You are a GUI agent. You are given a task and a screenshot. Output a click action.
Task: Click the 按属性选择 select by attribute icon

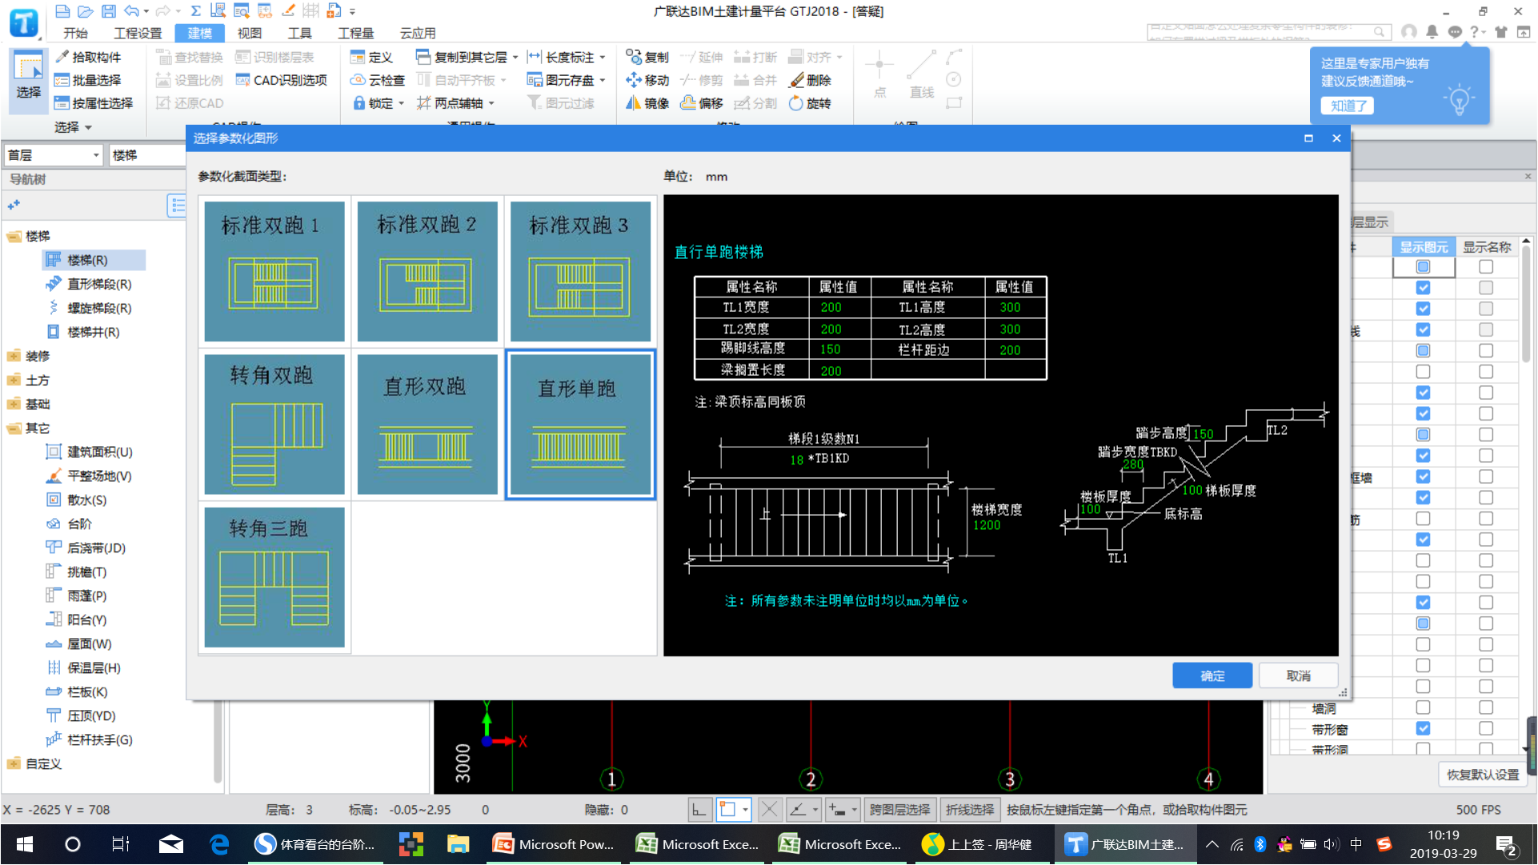click(62, 103)
